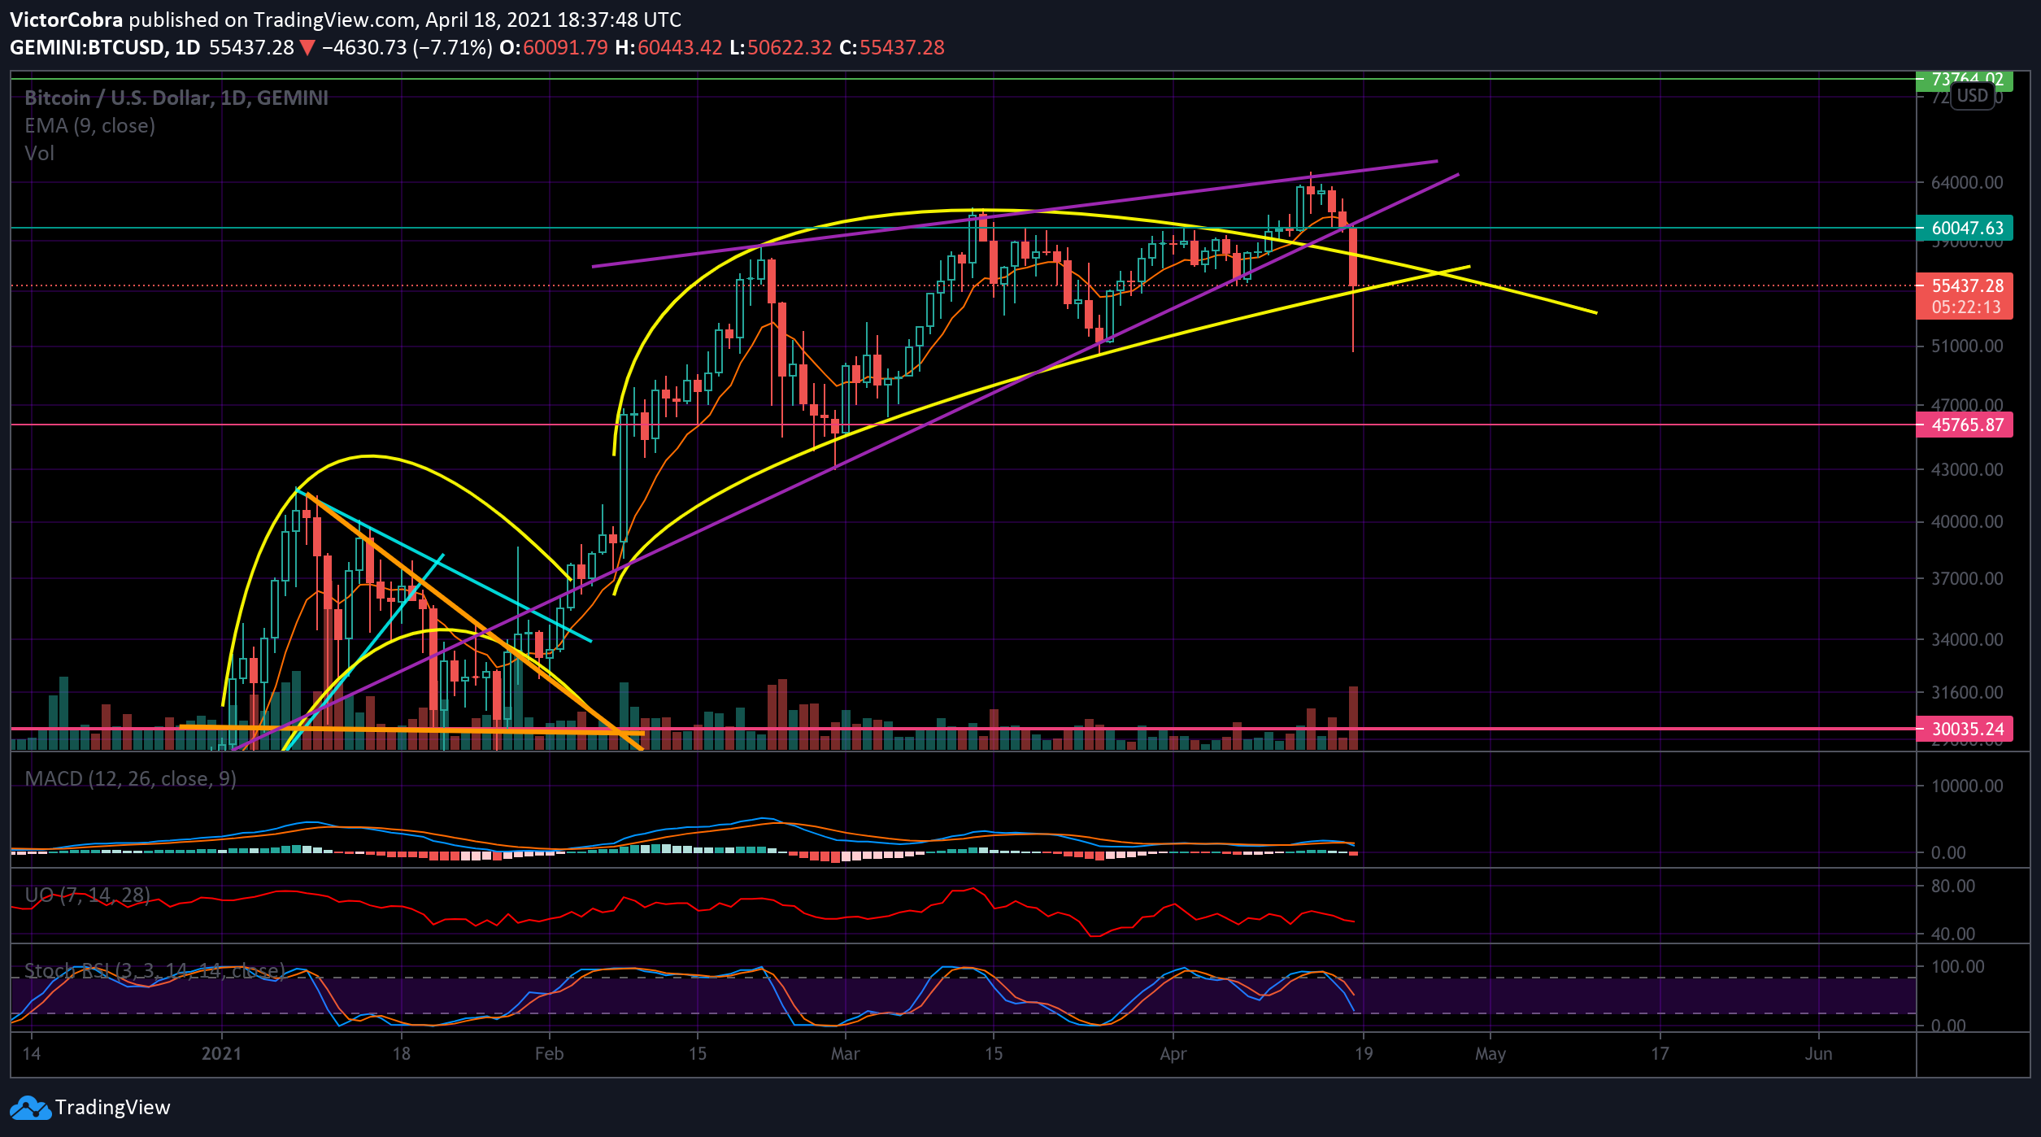
Task: Click the 40000.00 price axis tick
Action: coord(1967,521)
